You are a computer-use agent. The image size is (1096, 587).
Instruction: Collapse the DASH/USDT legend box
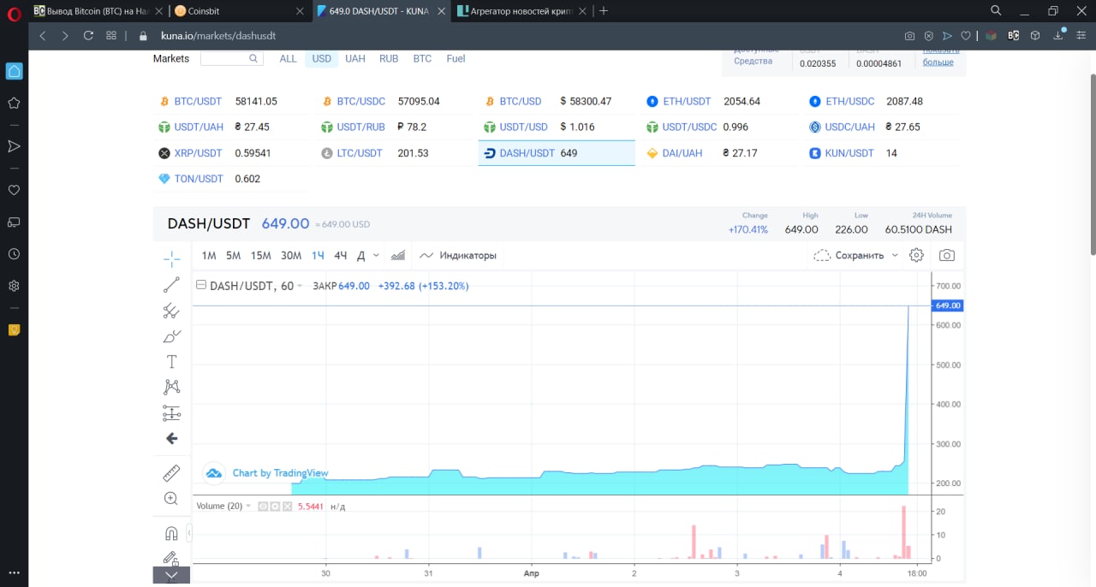[201, 286]
